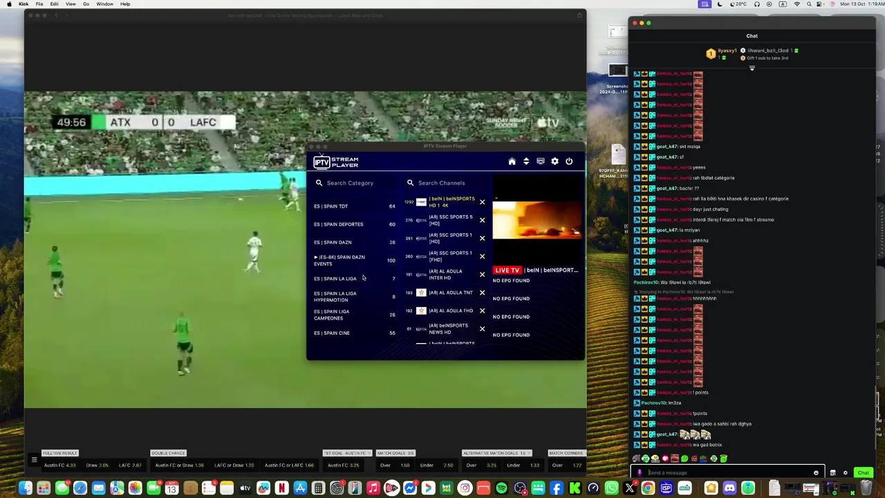885x498 pixels.
Task: Bet on Austin FC at 4.33
Action: (61, 465)
